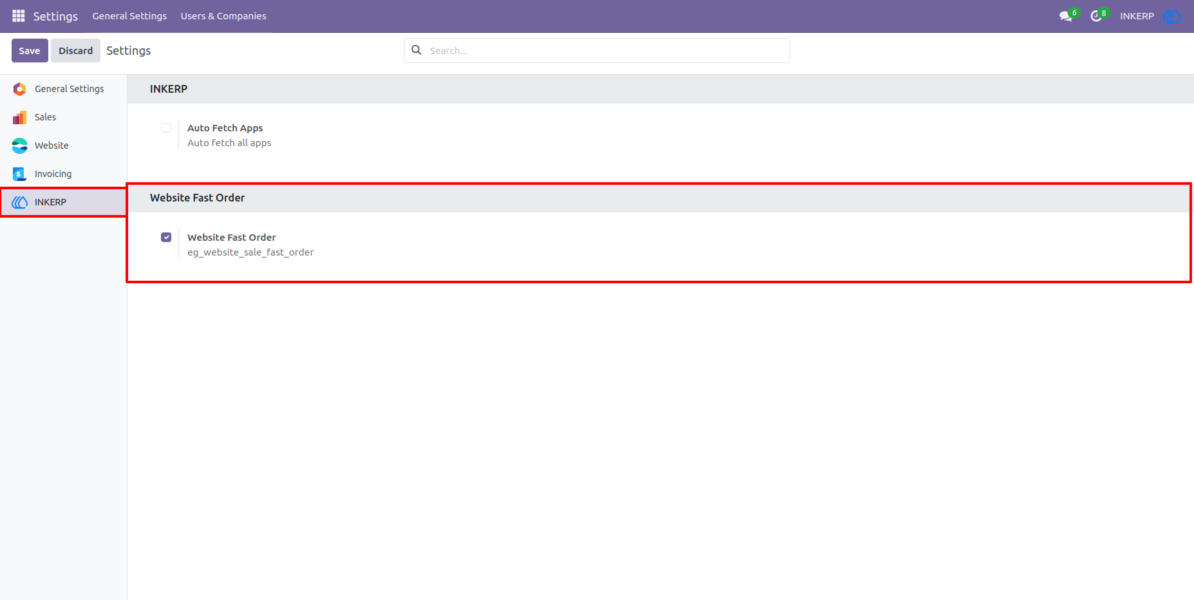Click the Website Fast Order section header
Viewport: 1194px width, 600px height.
tap(197, 198)
